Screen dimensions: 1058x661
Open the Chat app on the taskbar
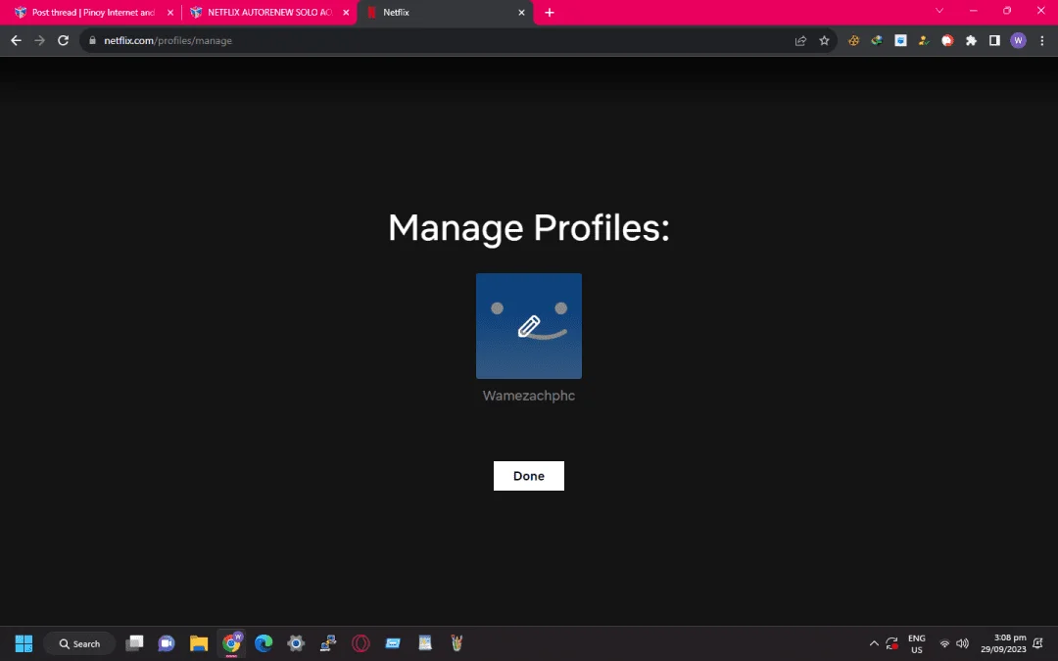point(166,643)
